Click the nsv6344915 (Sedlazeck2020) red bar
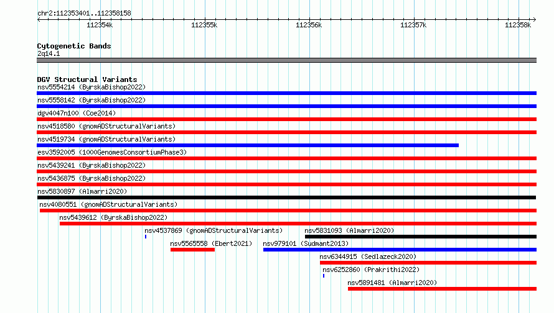The height and width of the screenshot is (313, 554). [428, 263]
